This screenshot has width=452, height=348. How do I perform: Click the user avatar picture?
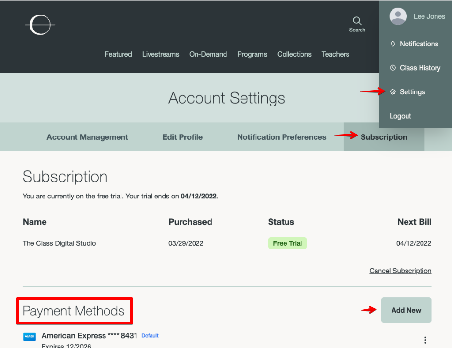tap(398, 16)
